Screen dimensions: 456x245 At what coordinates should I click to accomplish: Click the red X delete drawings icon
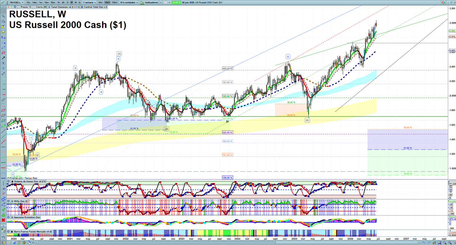pyautogui.click(x=3, y=220)
